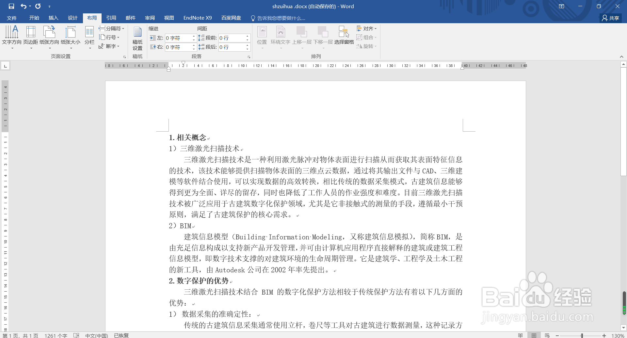The width and height of the screenshot is (627, 338).
Task: Open the undo history dropdown arrow
Action: click(x=30, y=6)
